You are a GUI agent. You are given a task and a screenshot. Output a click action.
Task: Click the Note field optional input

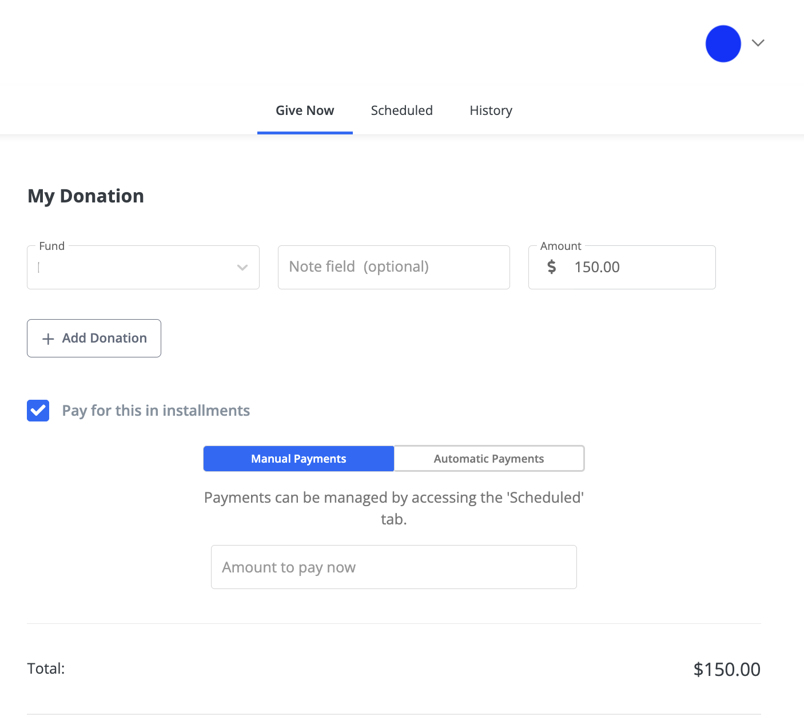[x=393, y=266]
